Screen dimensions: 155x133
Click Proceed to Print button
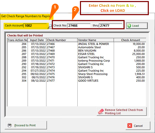tap(22, 125)
